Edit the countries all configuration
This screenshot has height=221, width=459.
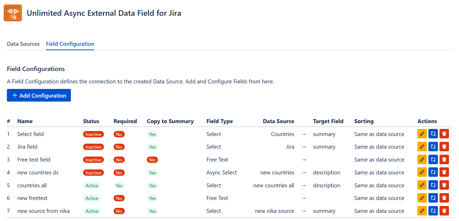(422, 185)
